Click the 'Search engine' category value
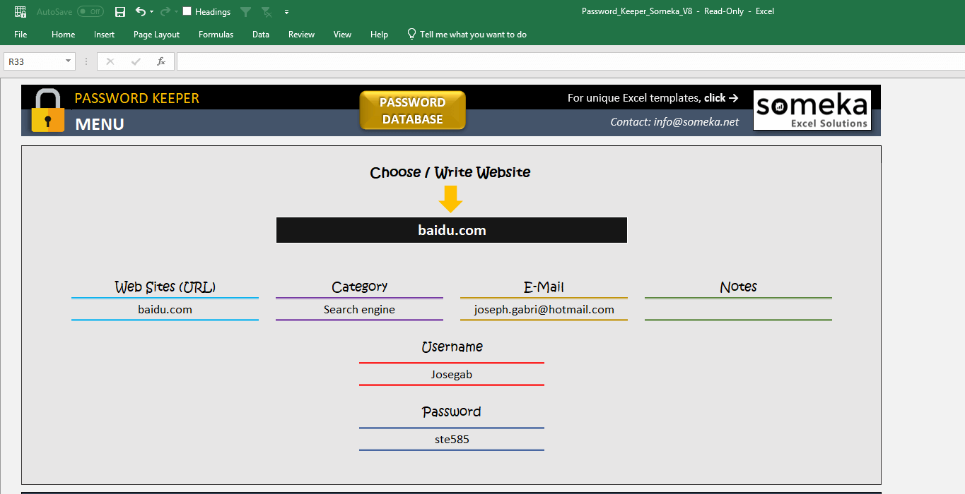 pyautogui.click(x=359, y=310)
